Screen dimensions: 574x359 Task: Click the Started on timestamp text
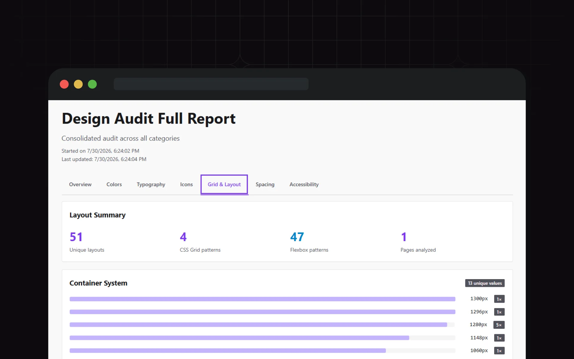pyautogui.click(x=100, y=151)
